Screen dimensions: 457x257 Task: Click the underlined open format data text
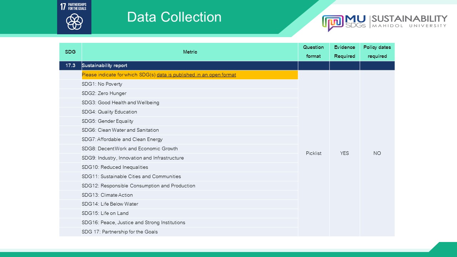tap(196, 75)
